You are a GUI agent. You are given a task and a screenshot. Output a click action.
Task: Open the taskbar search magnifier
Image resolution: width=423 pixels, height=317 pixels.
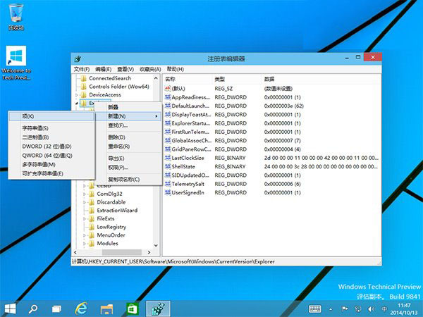pos(33,308)
